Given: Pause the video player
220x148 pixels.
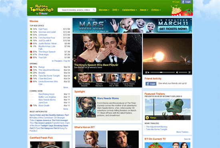Looking at the screenshot, I should (x=146, y=73).
